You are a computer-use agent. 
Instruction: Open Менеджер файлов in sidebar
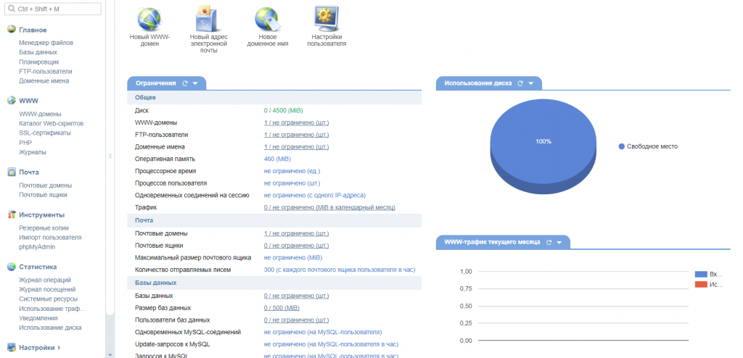pyautogui.click(x=46, y=43)
